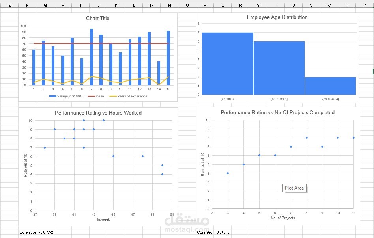This screenshot has height=238, width=374.
Task: Select 'Years of Experience' legend entry
Action: (128, 96)
